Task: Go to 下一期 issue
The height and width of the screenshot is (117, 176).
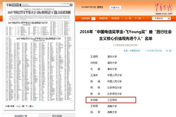Action: [x=138, y=18]
